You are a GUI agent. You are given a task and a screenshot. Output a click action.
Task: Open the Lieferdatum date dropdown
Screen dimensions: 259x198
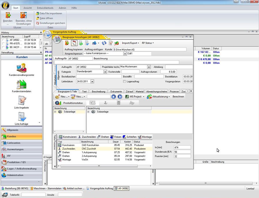pos(92,82)
